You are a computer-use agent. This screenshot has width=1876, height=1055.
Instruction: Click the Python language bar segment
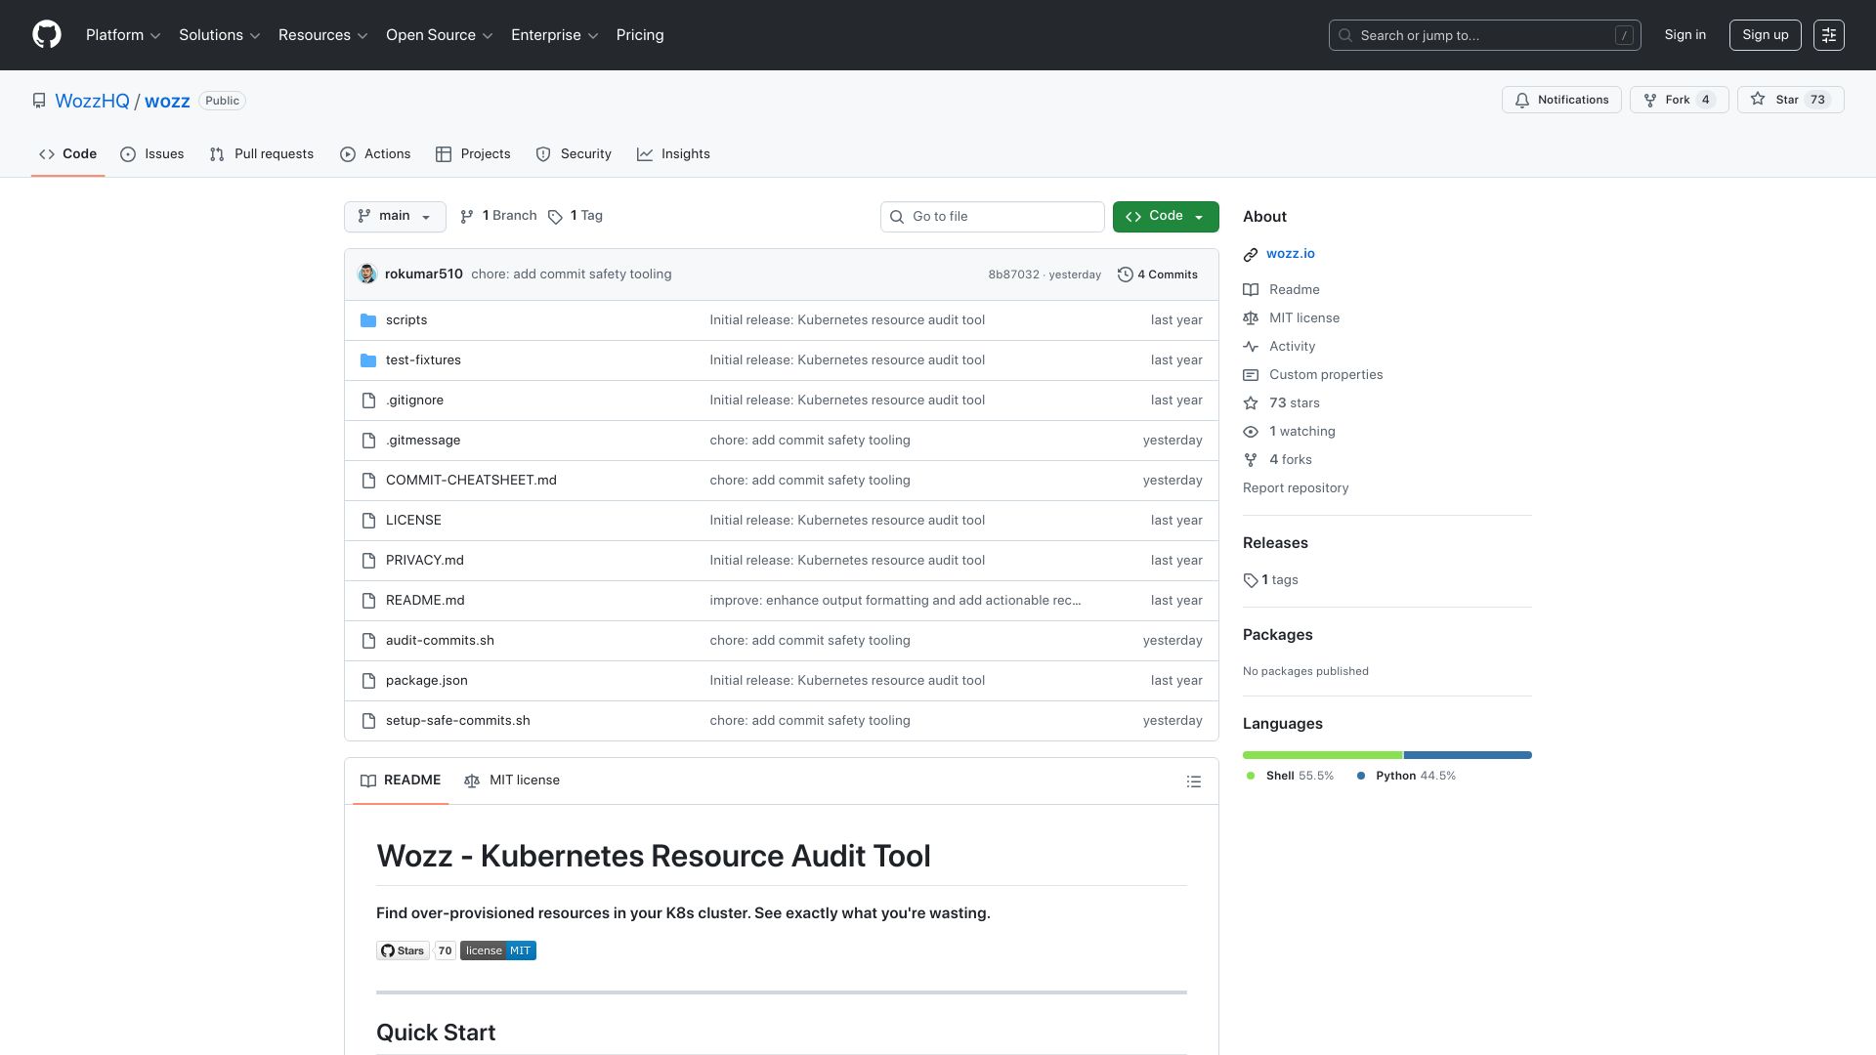(1468, 755)
